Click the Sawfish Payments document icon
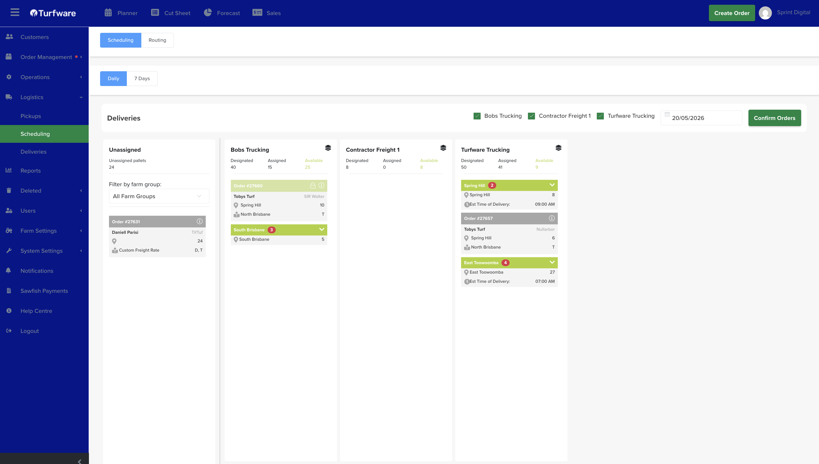The image size is (819, 464). tap(9, 291)
